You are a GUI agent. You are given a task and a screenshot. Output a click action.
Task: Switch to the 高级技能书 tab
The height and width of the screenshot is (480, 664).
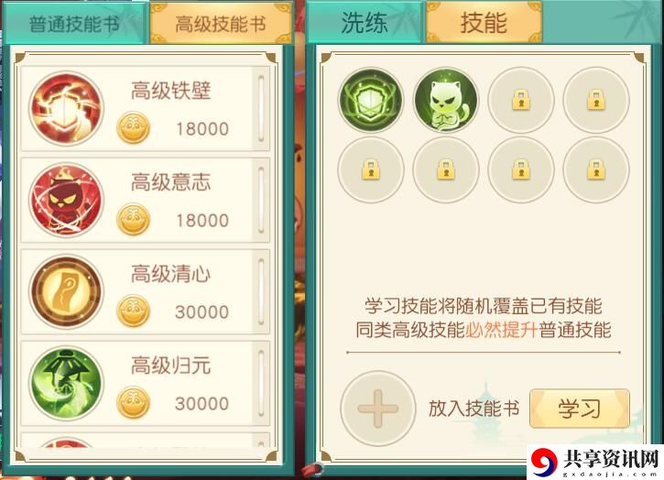[221, 23]
